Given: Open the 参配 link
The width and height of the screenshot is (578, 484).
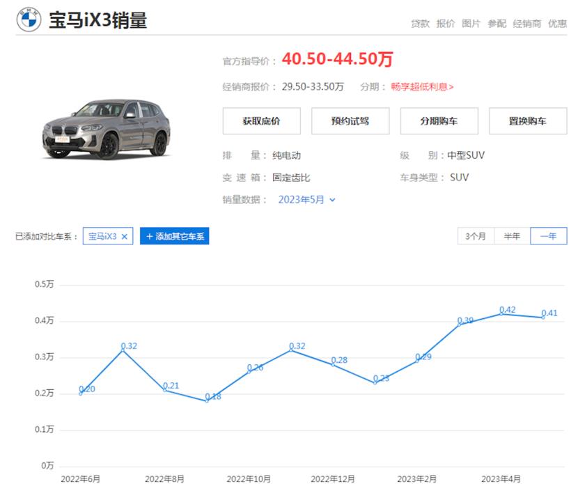Looking at the screenshot, I should (x=497, y=24).
